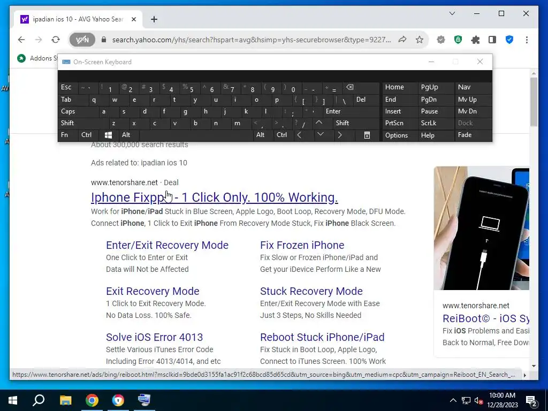
Task: Click the backspace key on On-Screen Keyboard
Action: 349,87
